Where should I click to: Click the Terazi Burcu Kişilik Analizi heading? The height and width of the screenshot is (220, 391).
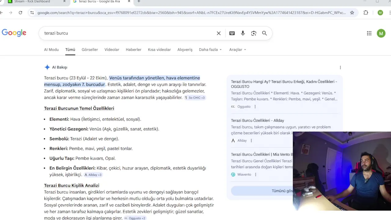click(x=71, y=185)
